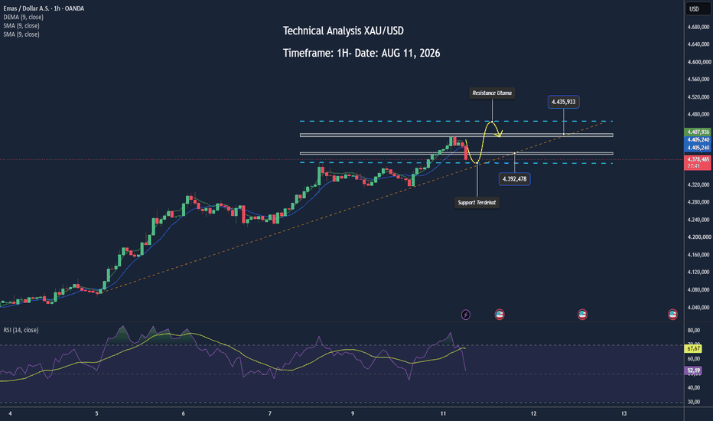Image resolution: width=713 pixels, height=421 pixels.
Task: Click the Support Terdekat annotation
Action: click(x=477, y=203)
